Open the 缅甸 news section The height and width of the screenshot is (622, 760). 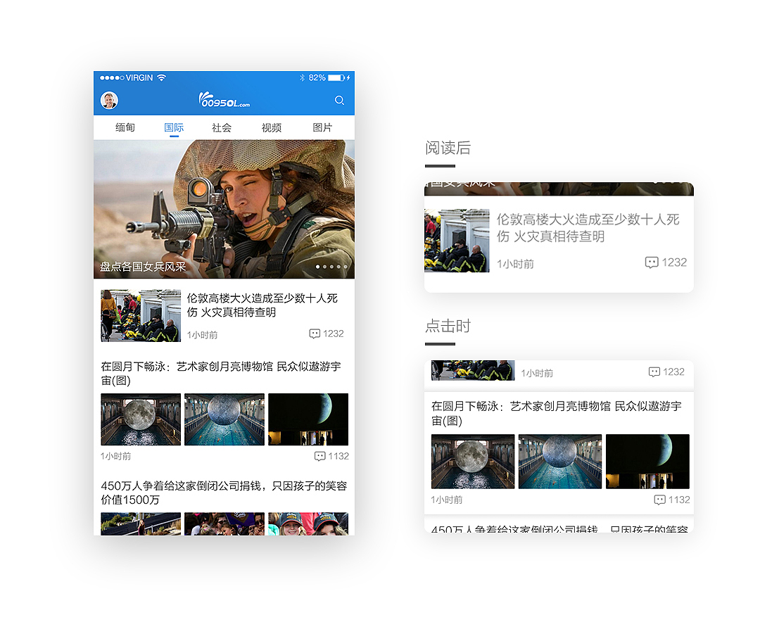(125, 127)
